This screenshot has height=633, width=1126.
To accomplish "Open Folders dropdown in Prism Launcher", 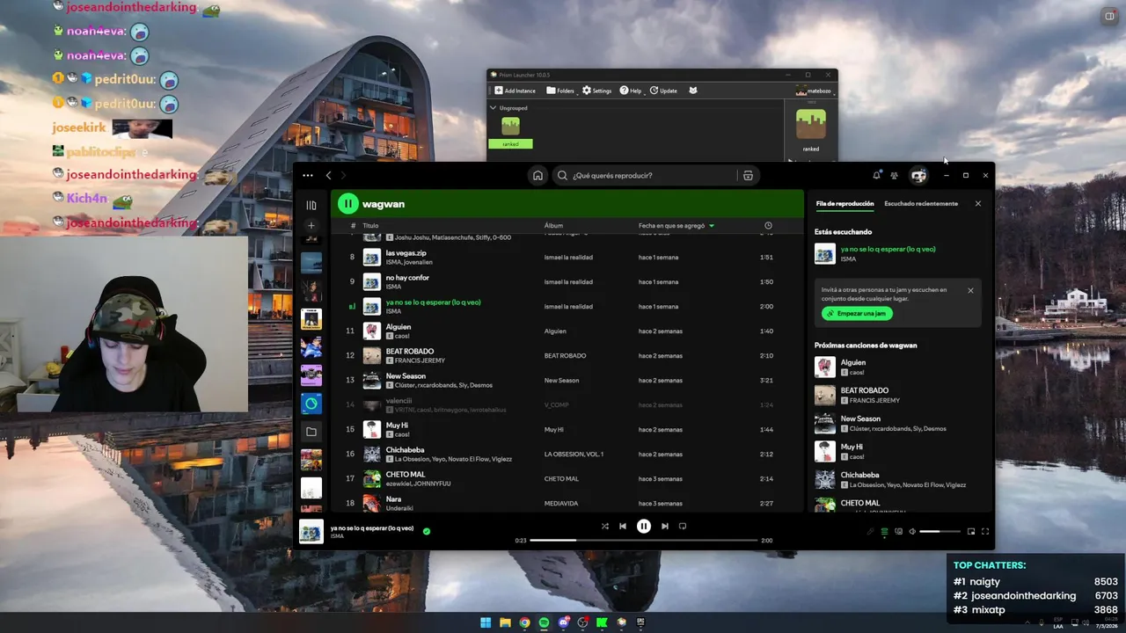I will click(x=560, y=91).
